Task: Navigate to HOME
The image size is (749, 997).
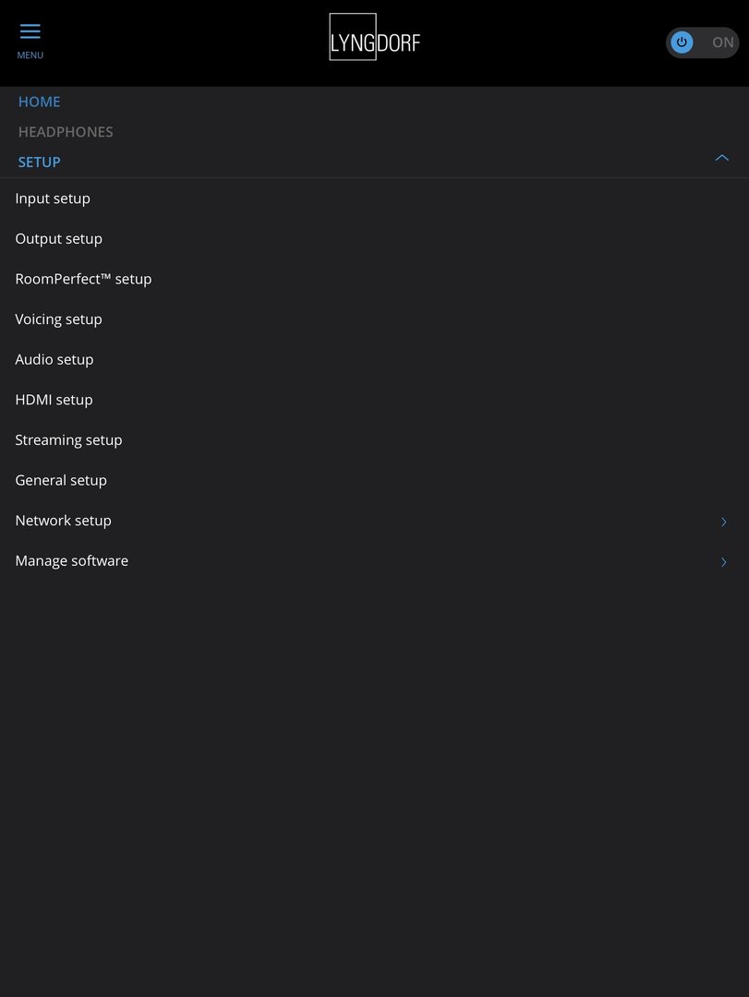Action: click(39, 102)
